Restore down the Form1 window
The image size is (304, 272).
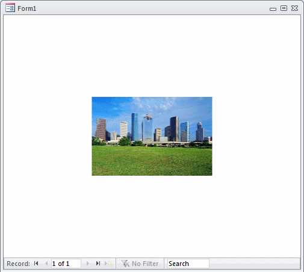pyautogui.click(x=284, y=8)
